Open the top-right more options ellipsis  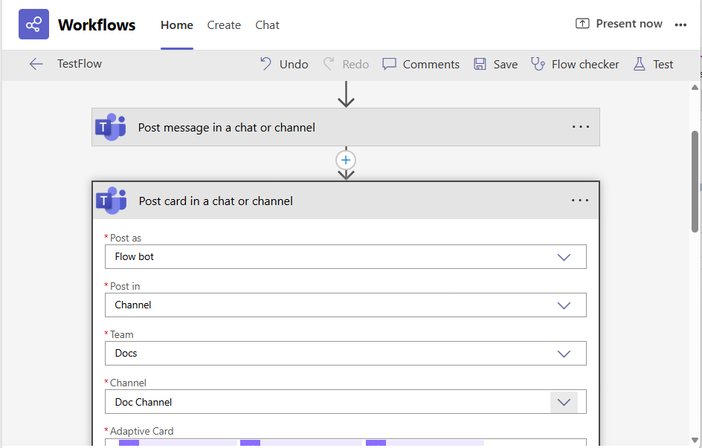coord(680,25)
